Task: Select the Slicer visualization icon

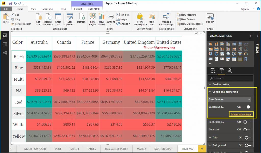Action: [x=228, y=59]
